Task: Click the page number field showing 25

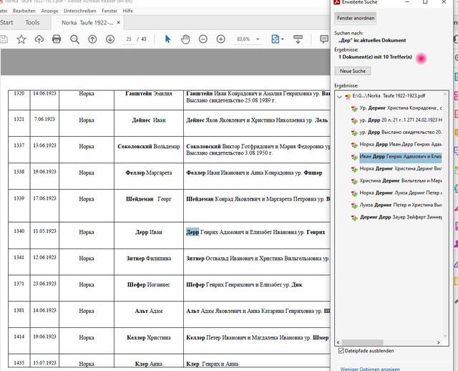Action: [x=129, y=39]
